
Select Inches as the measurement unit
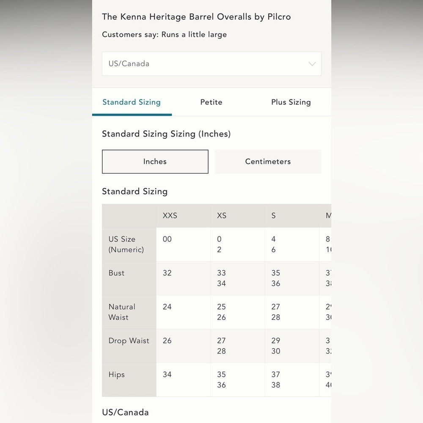[x=155, y=162]
